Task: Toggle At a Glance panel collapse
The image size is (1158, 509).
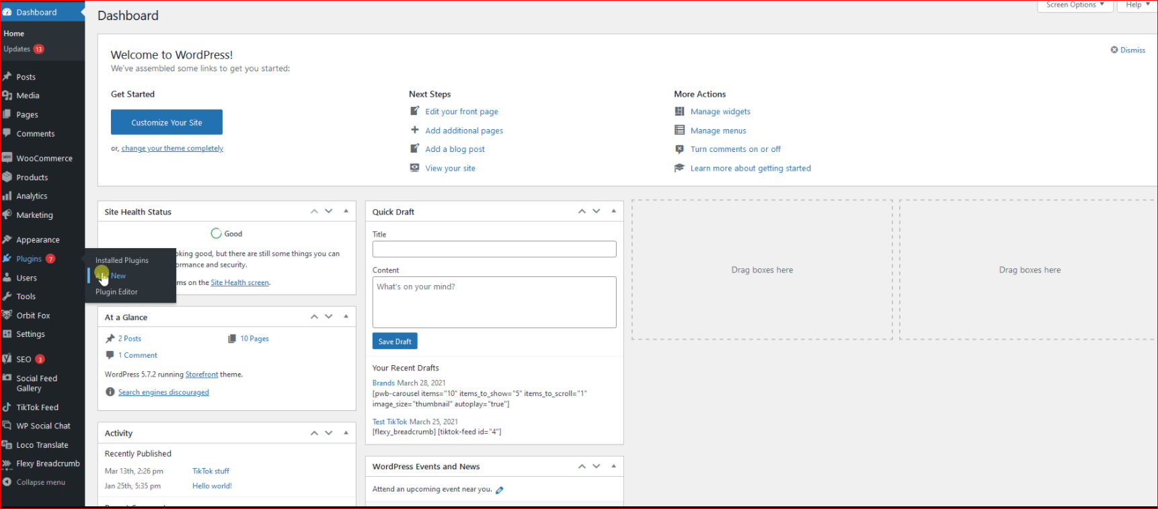Action: [x=346, y=317]
